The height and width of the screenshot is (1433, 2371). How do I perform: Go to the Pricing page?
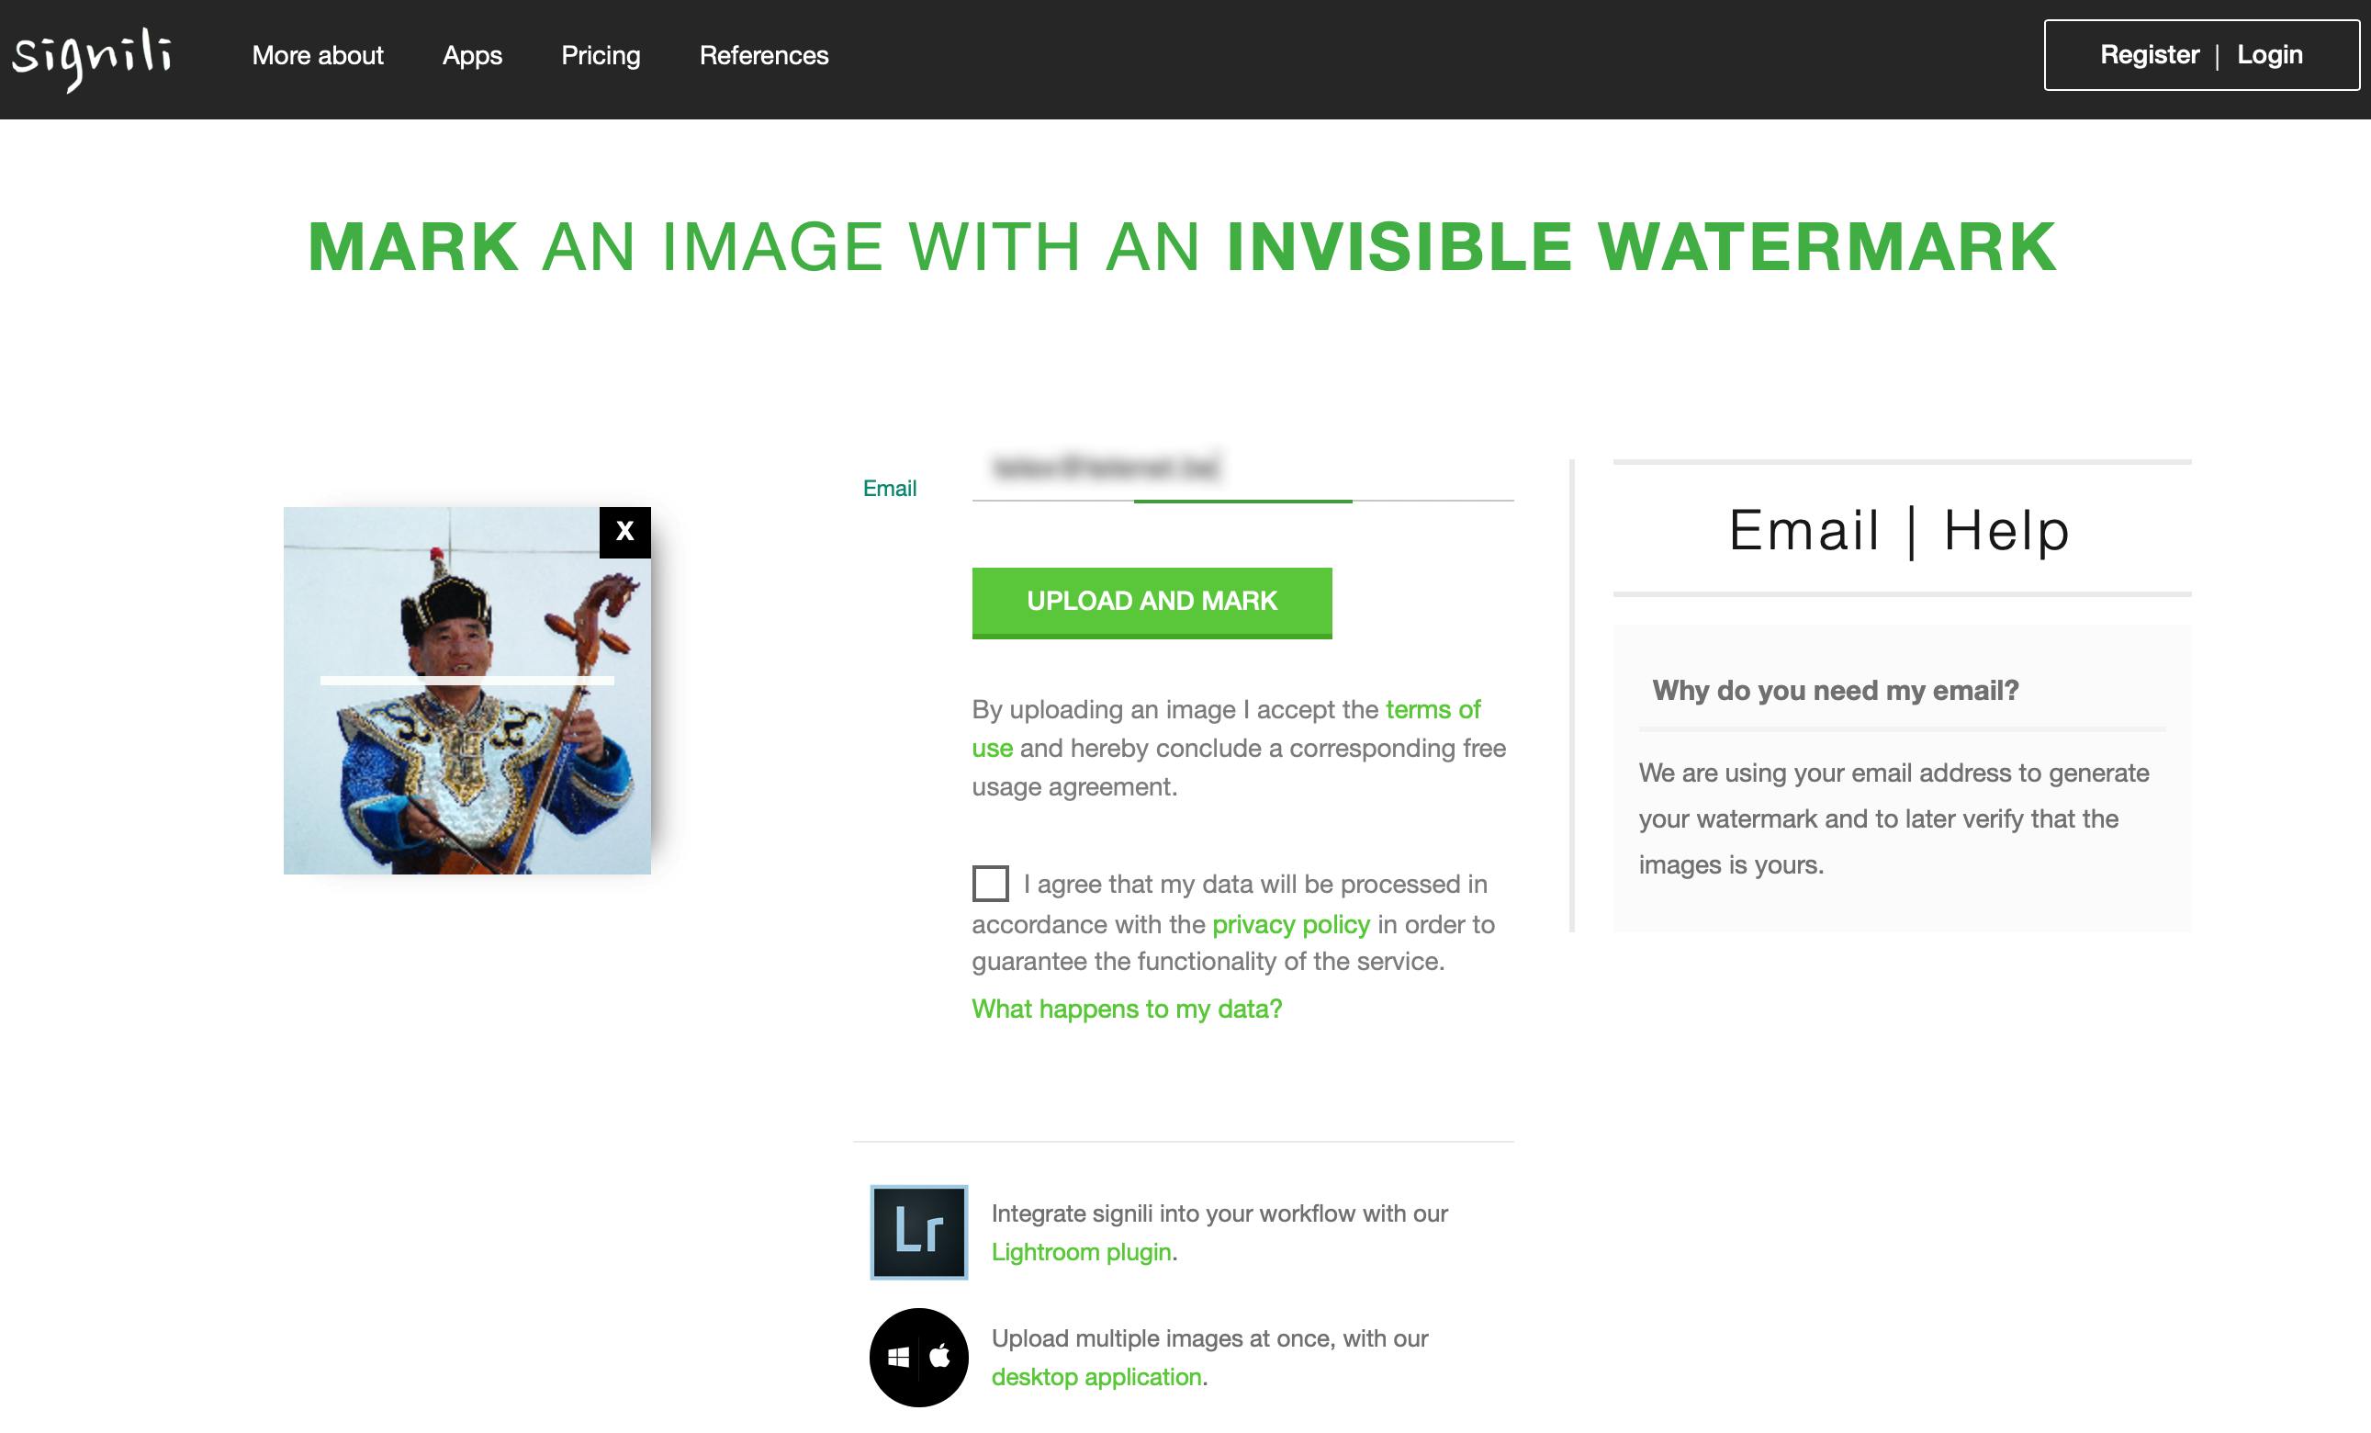click(601, 56)
